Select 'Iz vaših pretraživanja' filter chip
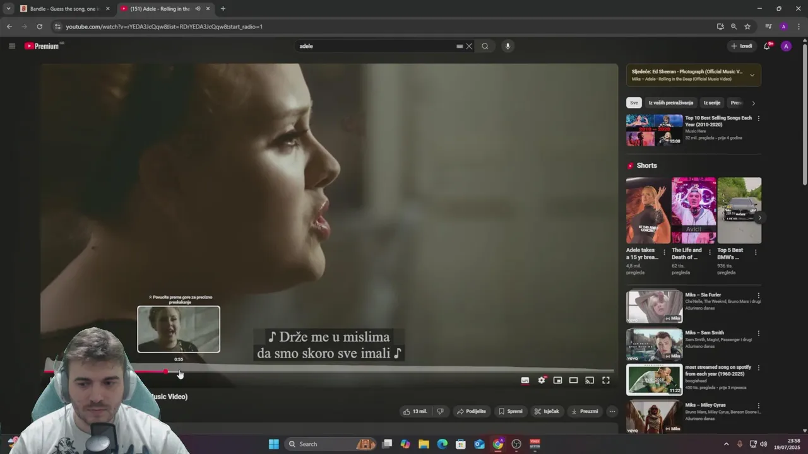 670,103
